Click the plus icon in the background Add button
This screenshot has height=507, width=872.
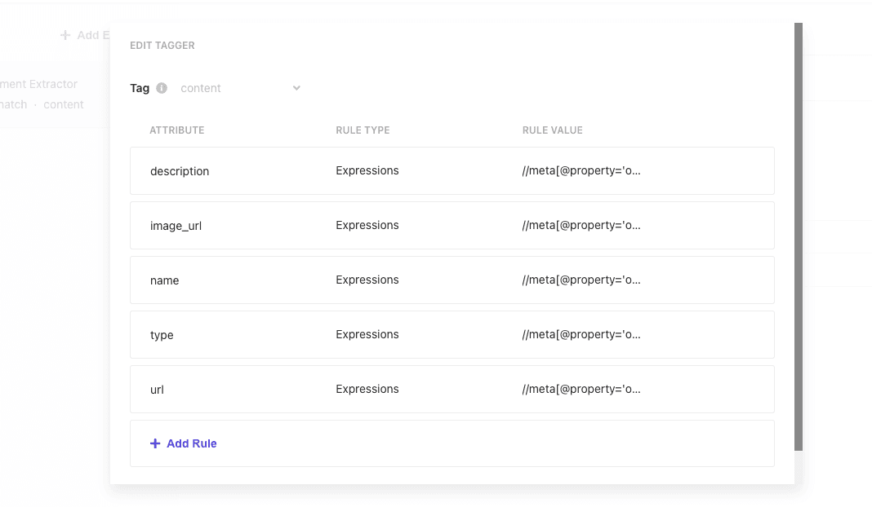(x=65, y=35)
